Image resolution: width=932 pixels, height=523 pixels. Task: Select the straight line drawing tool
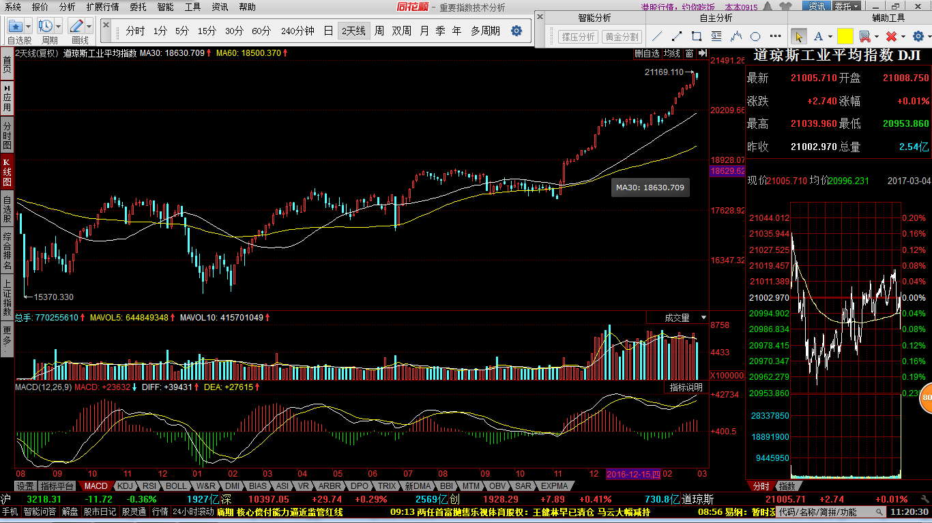[x=657, y=36]
